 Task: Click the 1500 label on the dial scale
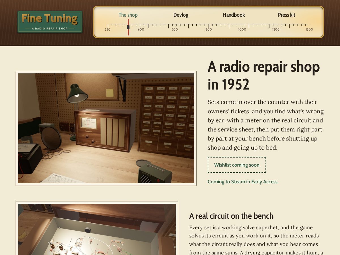point(309,29)
